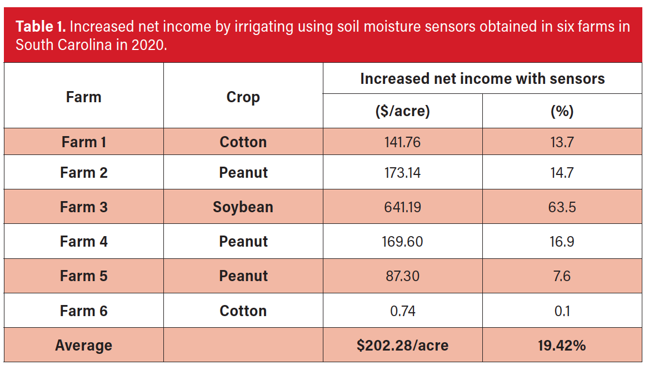Click the 169.60 value cell

(402, 242)
